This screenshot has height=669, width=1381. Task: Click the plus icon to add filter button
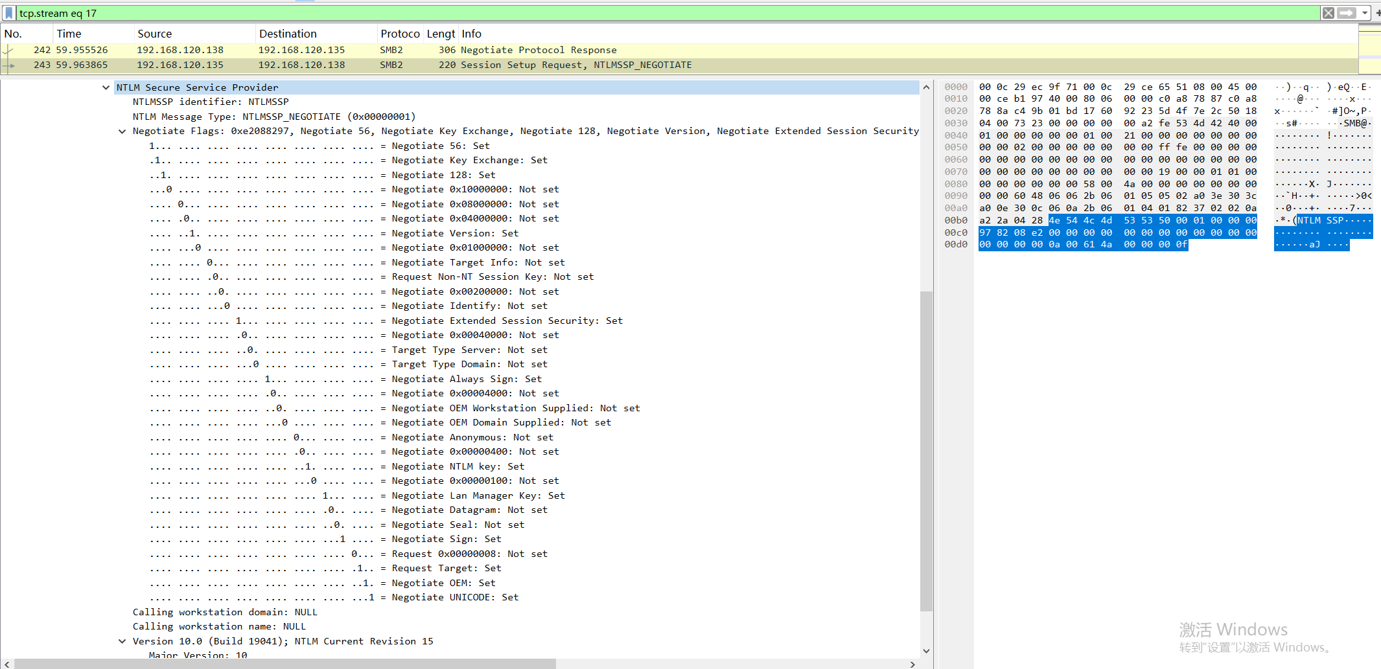tap(1378, 13)
